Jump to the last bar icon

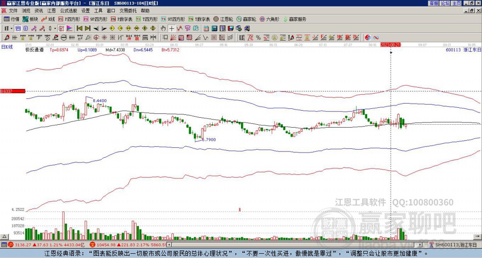[x=88, y=29]
